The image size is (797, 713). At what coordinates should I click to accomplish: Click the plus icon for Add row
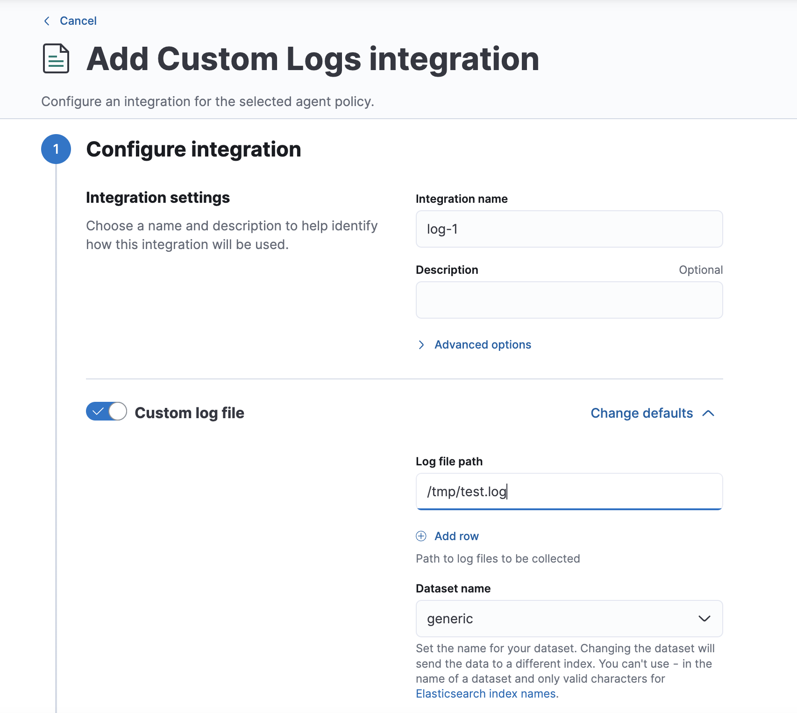pos(421,536)
